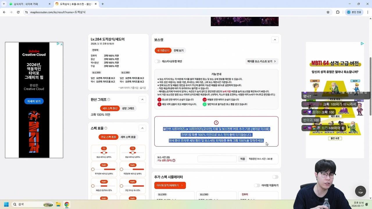Collapse the 보스컷 section
The height and width of the screenshot is (209, 372).
[274, 40]
